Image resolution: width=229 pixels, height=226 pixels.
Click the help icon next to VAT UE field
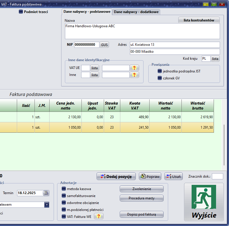(134, 68)
